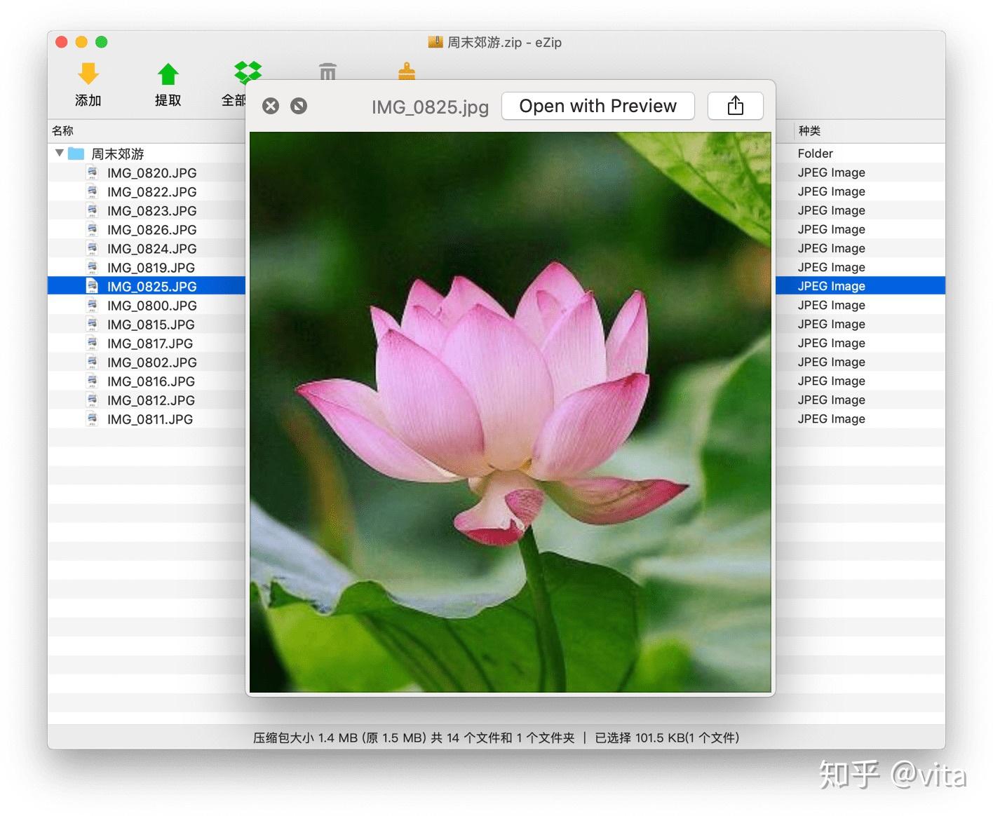Click the file icon of IMG_0802.JPG
This screenshot has width=993, height=816.
pyautogui.click(x=92, y=362)
